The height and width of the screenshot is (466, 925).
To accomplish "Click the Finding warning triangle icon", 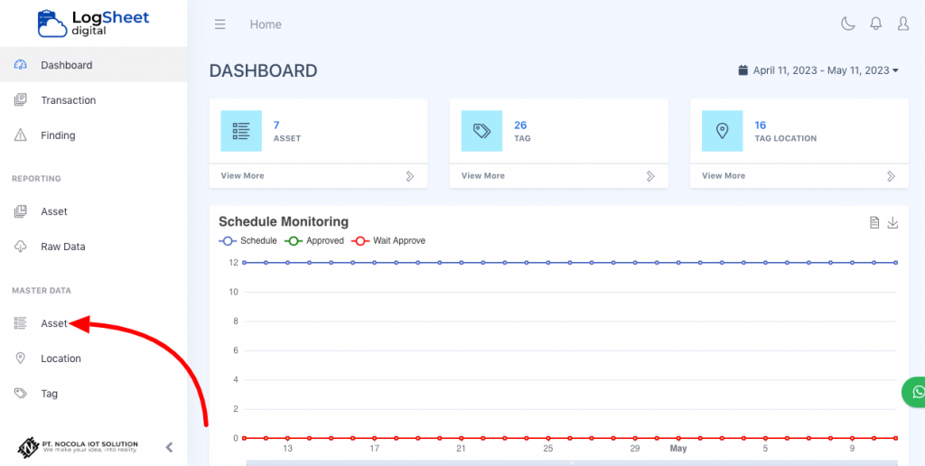I will click(21, 135).
